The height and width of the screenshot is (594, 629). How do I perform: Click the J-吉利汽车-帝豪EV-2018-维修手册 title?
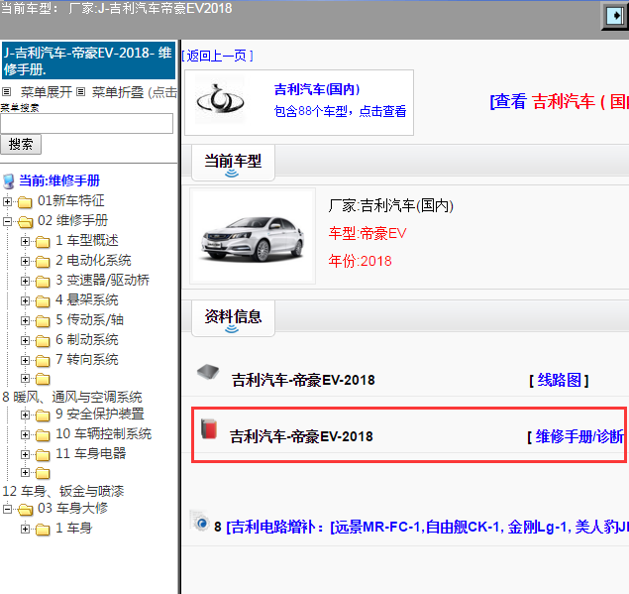coord(88,60)
